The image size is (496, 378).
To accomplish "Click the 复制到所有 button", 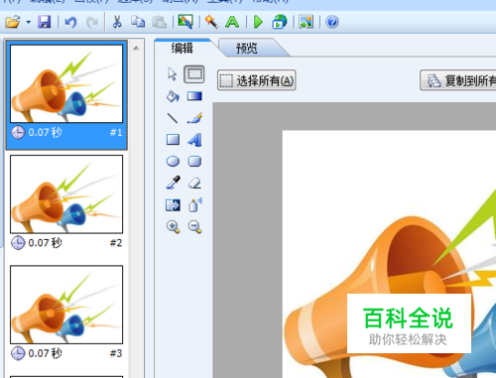I will click(x=458, y=80).
